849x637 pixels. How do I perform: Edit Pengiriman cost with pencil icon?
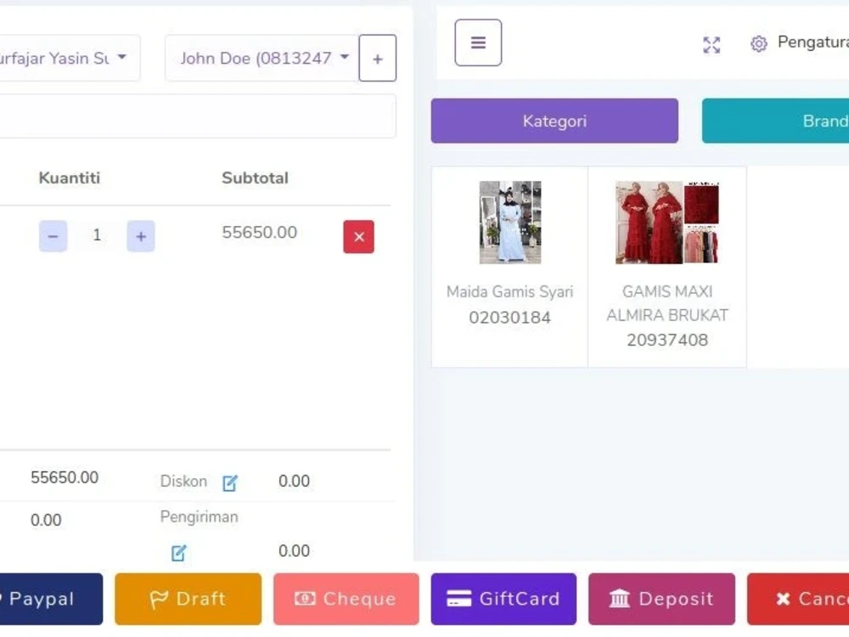177,552
